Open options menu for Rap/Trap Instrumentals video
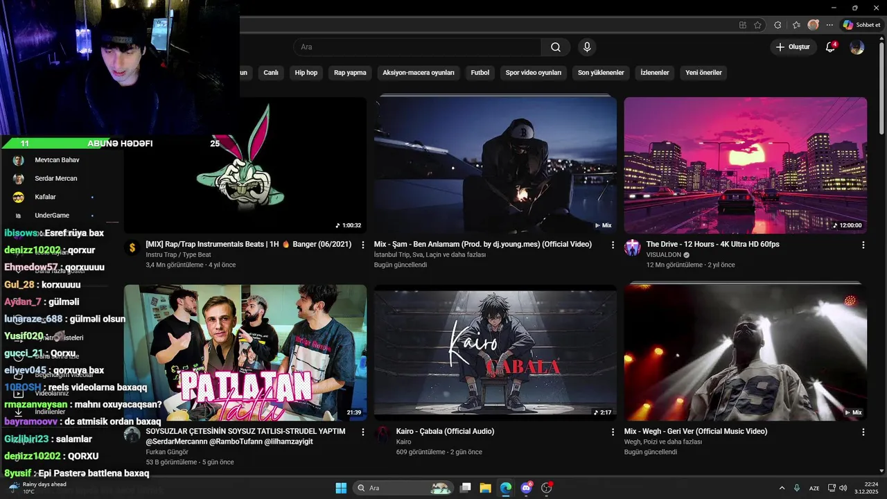Viewport: 887px width, 499px height. pos(362,245)
